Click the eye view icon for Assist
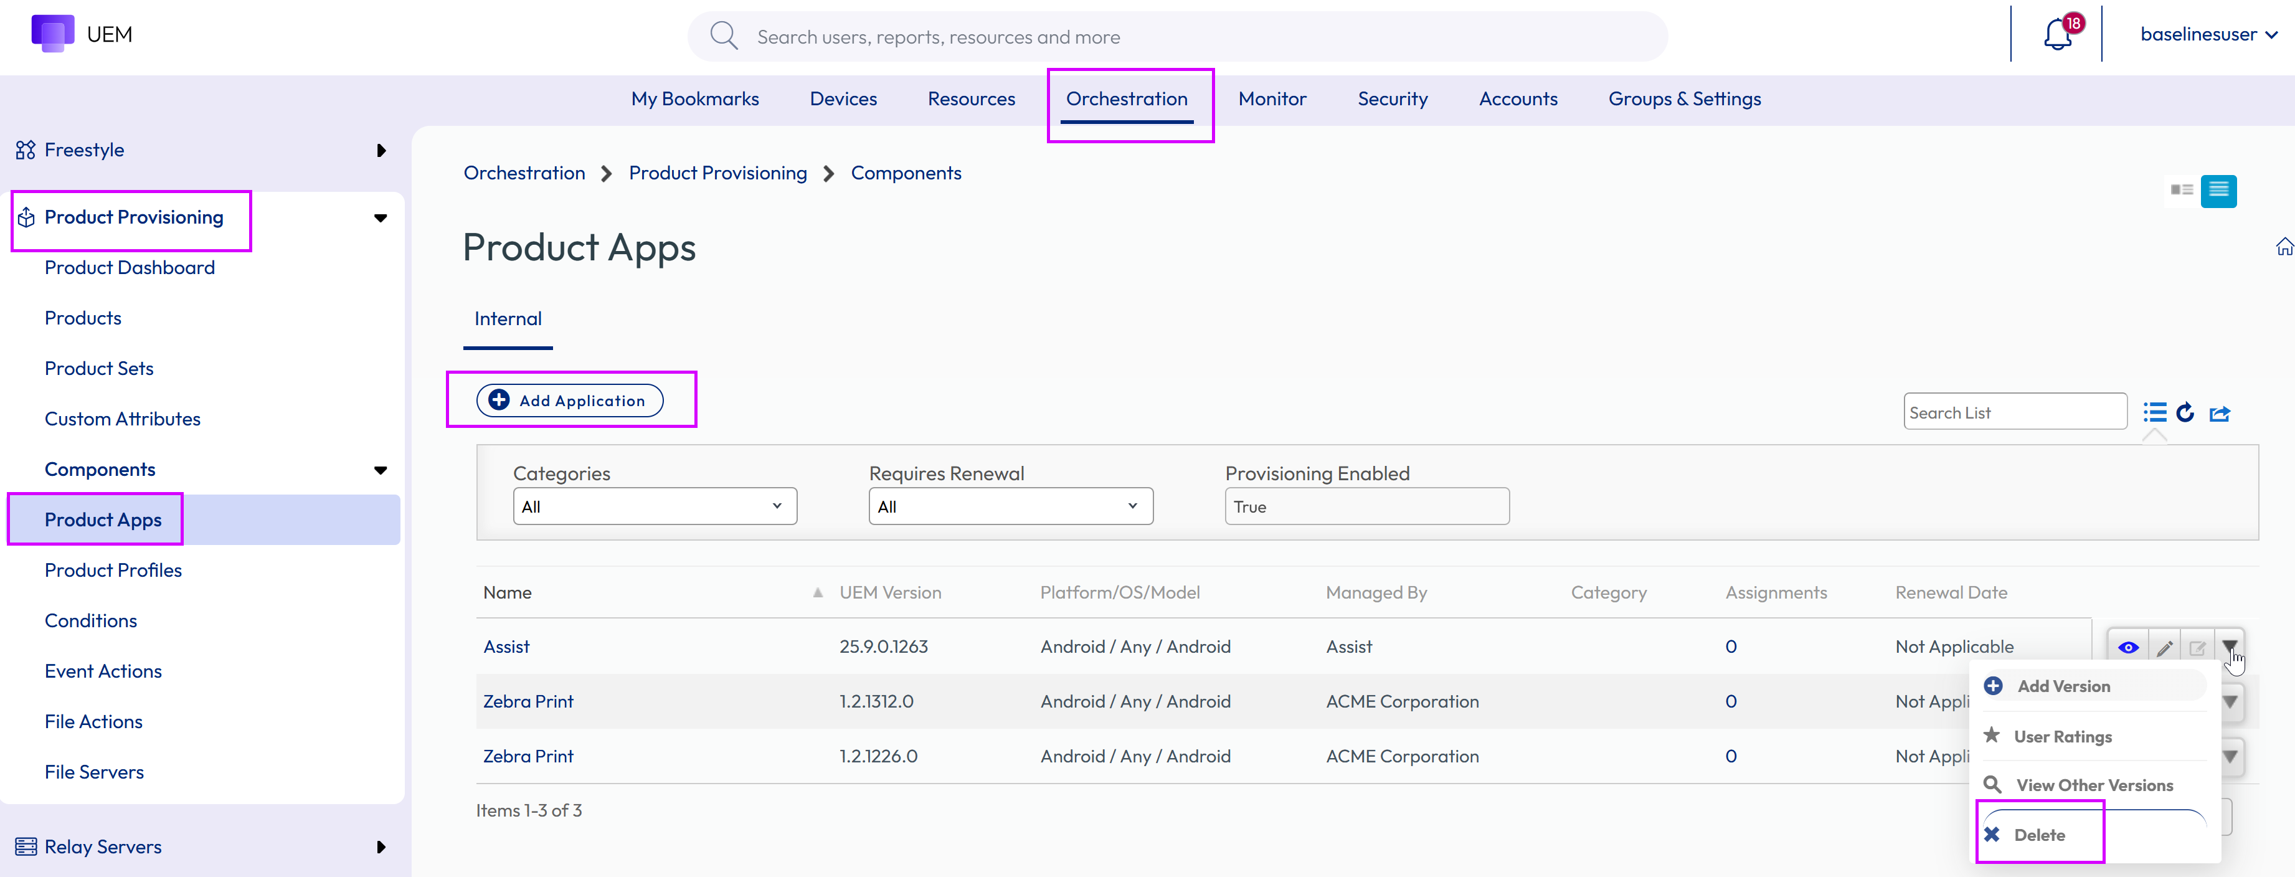 (x=2128, y=648)
